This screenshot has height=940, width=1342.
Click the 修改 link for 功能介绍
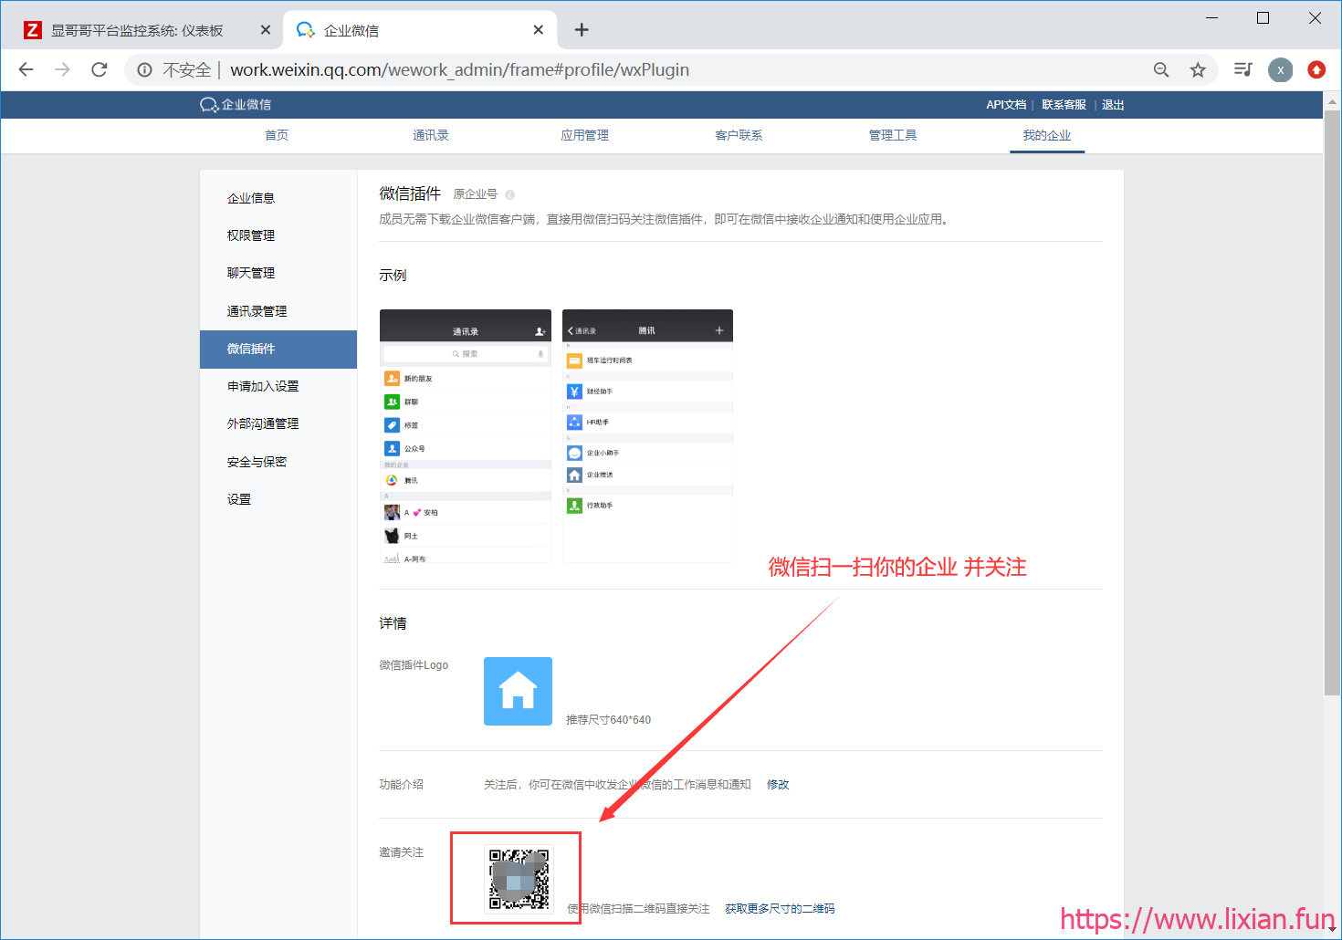(x=778, y=785)
